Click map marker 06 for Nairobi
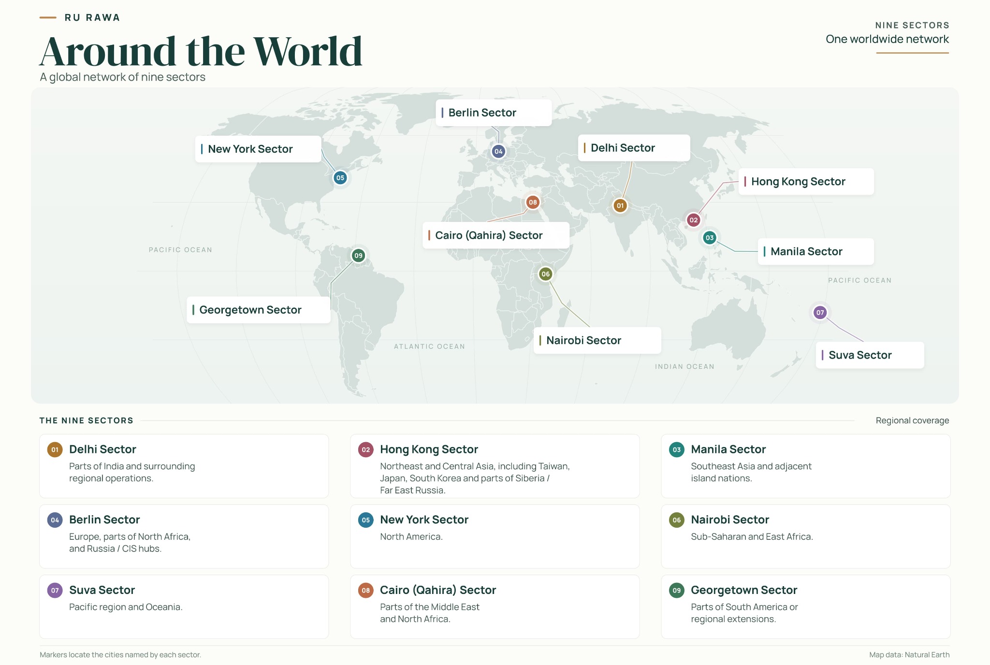Image resolution: width=990 pixels, height=665 pixels. [546, 274]
